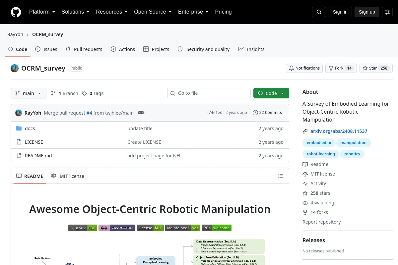Open the Security and quality tab

click(x=204, y=49)
